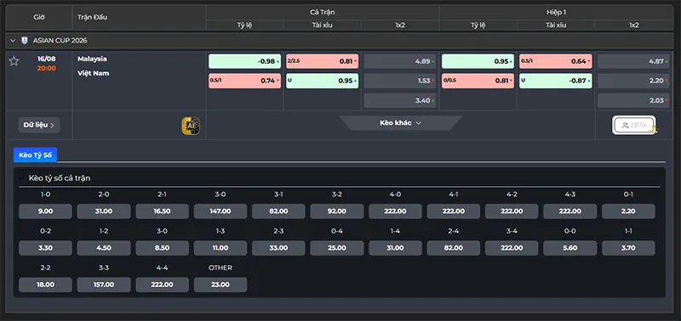Star the Malaysia vs Việt Nam match

tap(14, 61)
